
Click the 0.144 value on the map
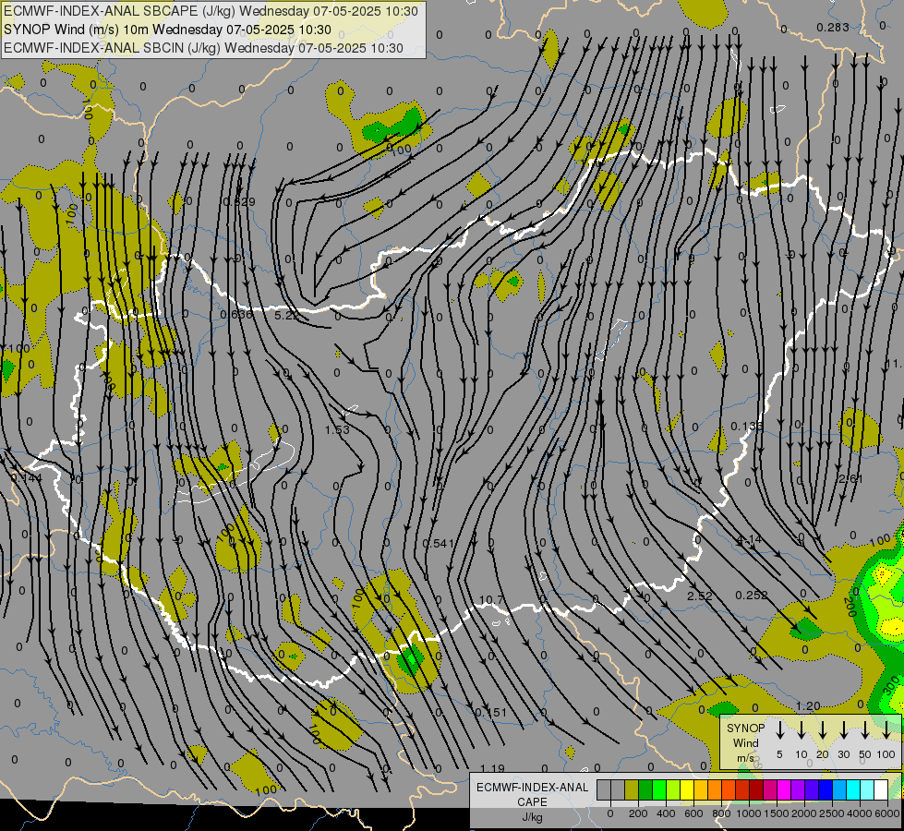click(25, 477)
